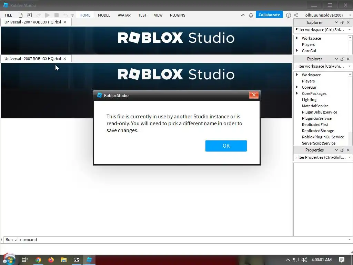Open the FILE menu
Viewport: 353px width, 265px height.
pyautogui.click(x=9, y=15)
